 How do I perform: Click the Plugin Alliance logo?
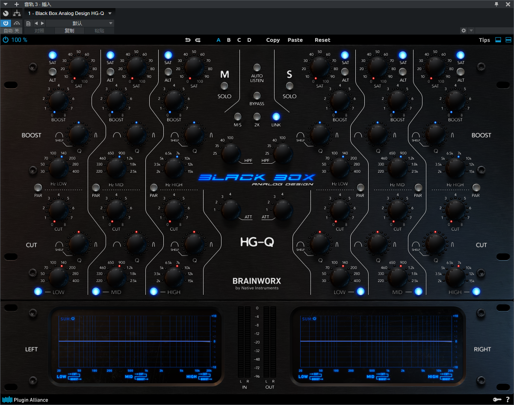tap(26, 400)
